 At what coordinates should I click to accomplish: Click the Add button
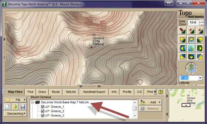(150, 102)
